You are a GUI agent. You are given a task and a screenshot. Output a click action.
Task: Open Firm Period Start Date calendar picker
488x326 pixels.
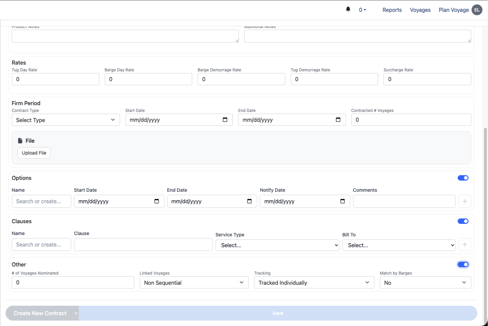click(x=225, y=120)
